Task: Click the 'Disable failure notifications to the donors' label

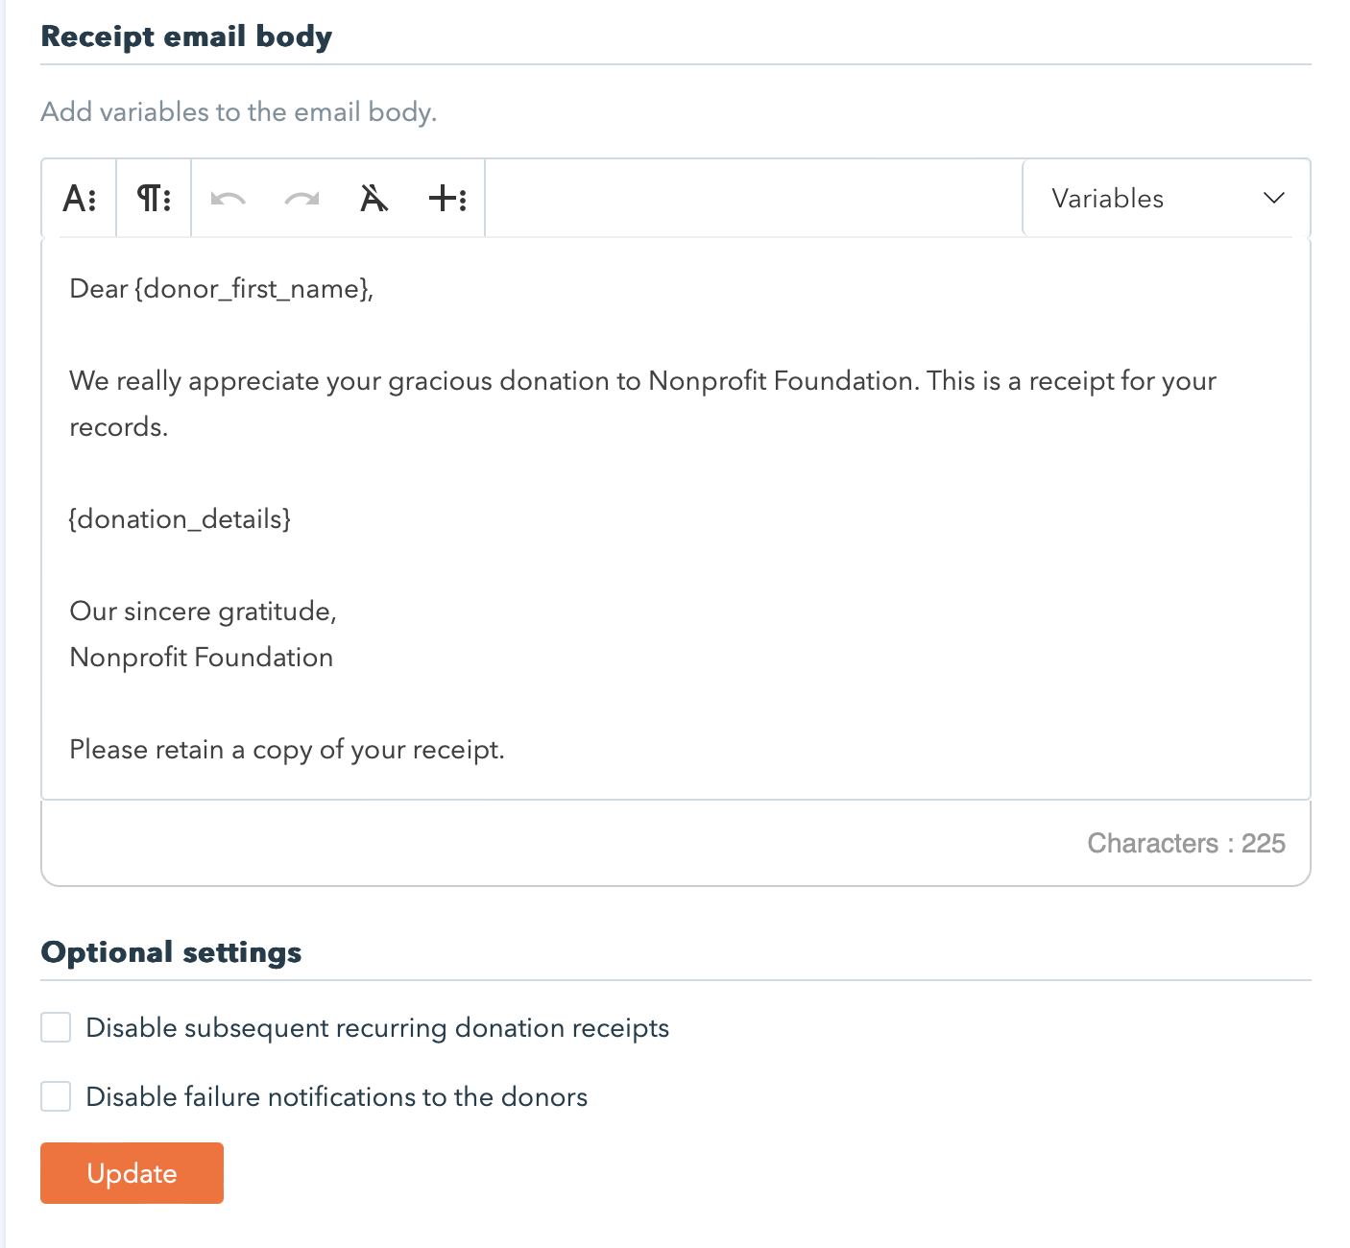Action: [336, 1096]
